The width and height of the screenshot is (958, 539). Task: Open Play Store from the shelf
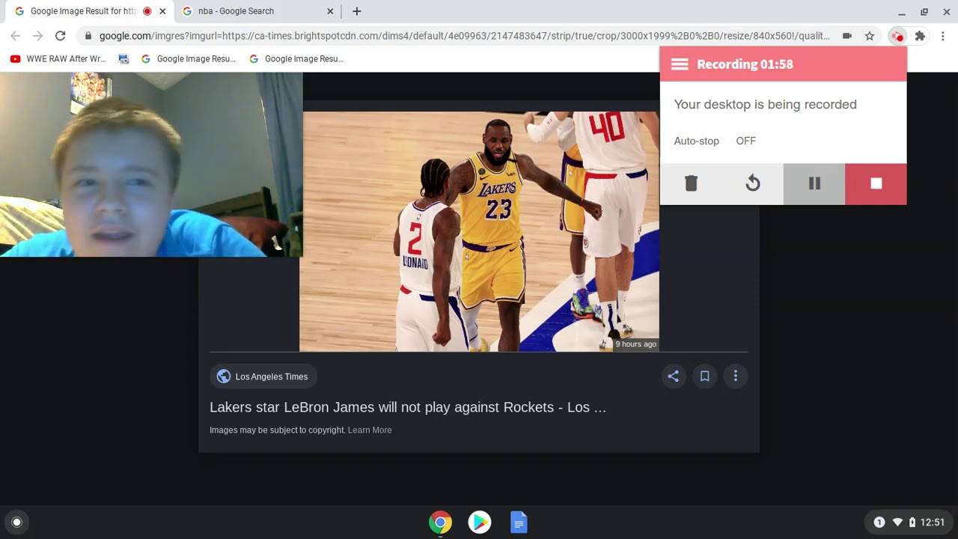point(480,523)
